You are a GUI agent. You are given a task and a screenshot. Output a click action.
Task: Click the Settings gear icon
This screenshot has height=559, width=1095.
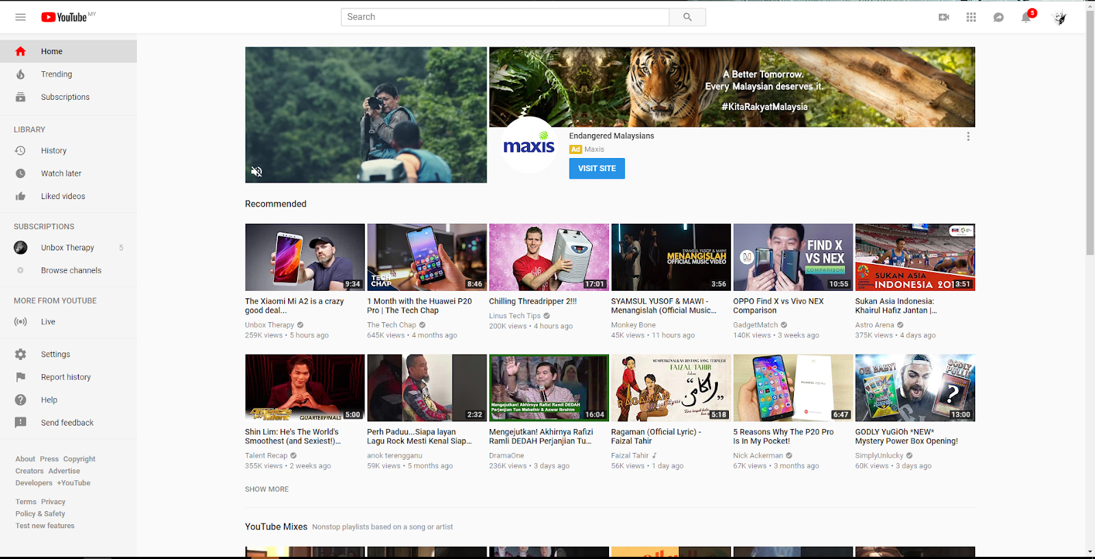(x=21, y=354)
